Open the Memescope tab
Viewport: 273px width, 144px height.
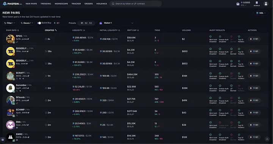(x=61, y=4)
